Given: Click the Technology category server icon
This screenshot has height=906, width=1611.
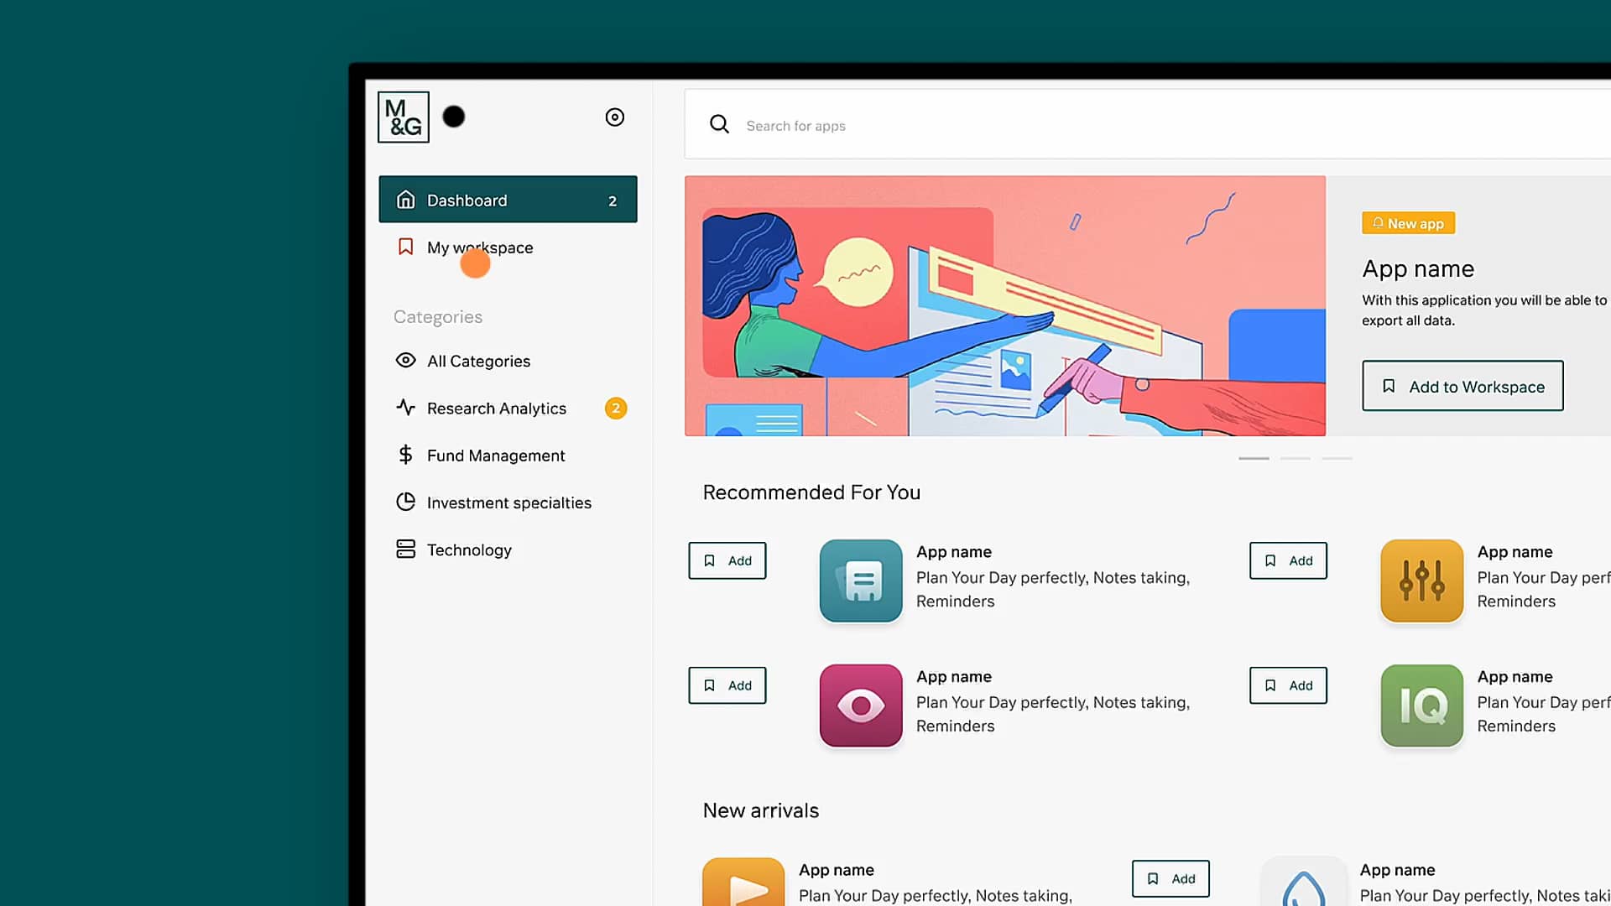Looking at the screenshot, I should coord(405,549).
